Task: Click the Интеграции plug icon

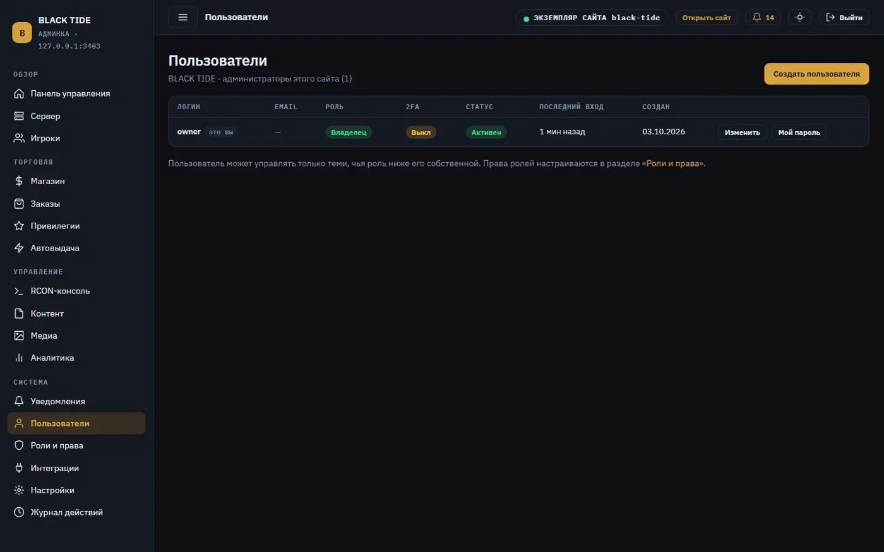Action: tap(19, 468)
